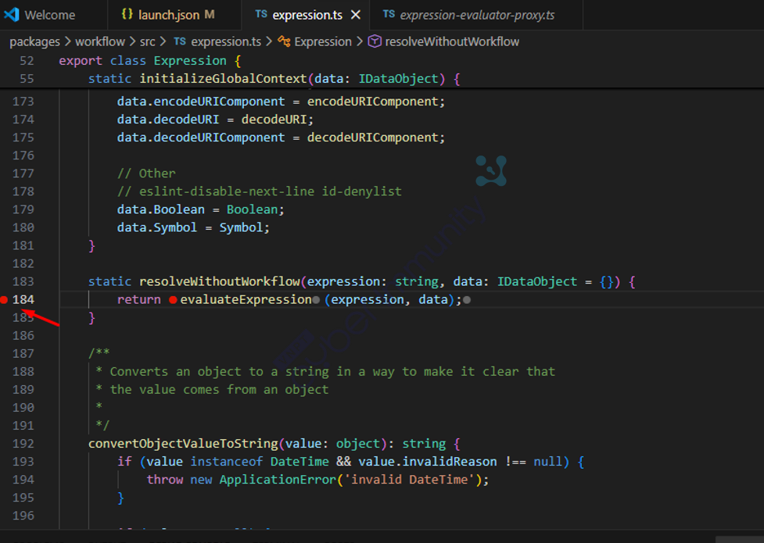Screen dimensions: 764x543
Task: Click the class symbol icon in the breadcrumb
Action: coord(284,42)
